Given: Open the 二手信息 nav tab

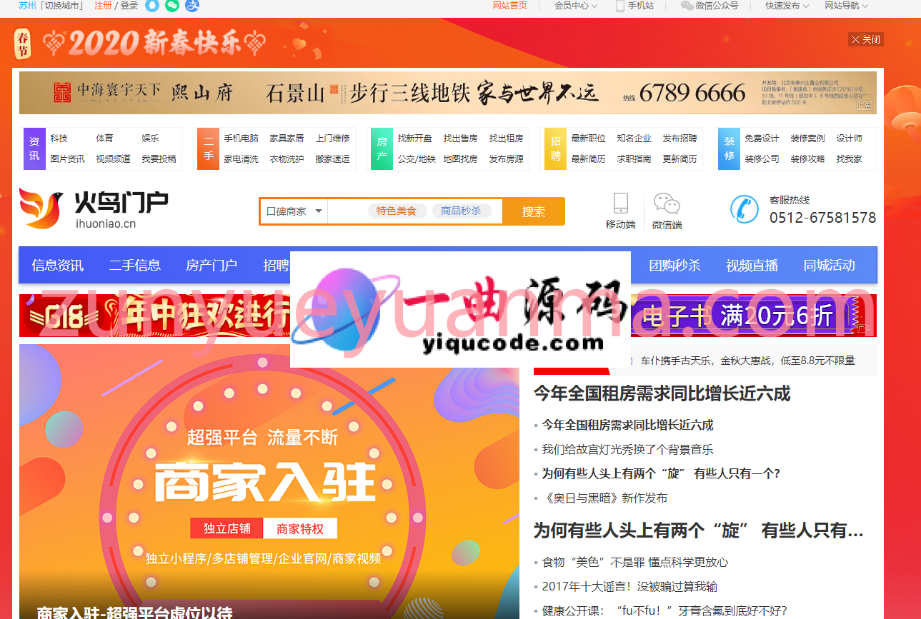Looking at the screenshot, I should 135,266.
